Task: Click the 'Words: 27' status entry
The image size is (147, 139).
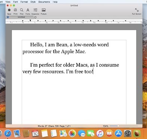Action: (x=43, y=126)
